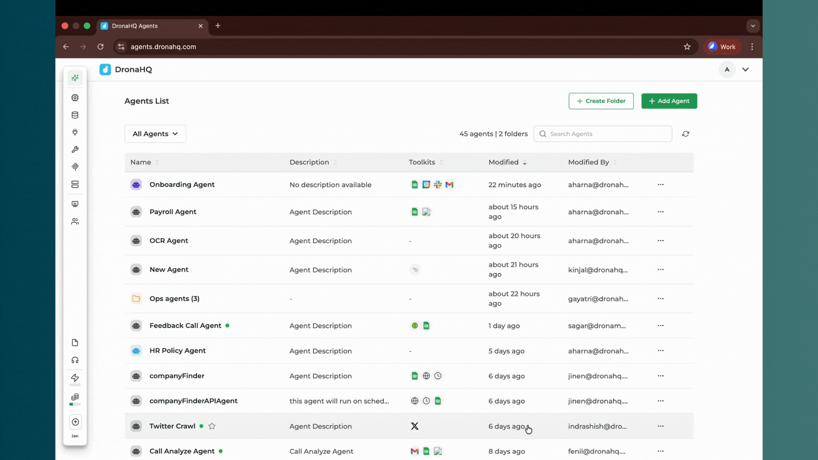Viewport: 818px width, 460px height.
Task: Refresh the agents list with the refresh icon
Action: coord(686,134)
